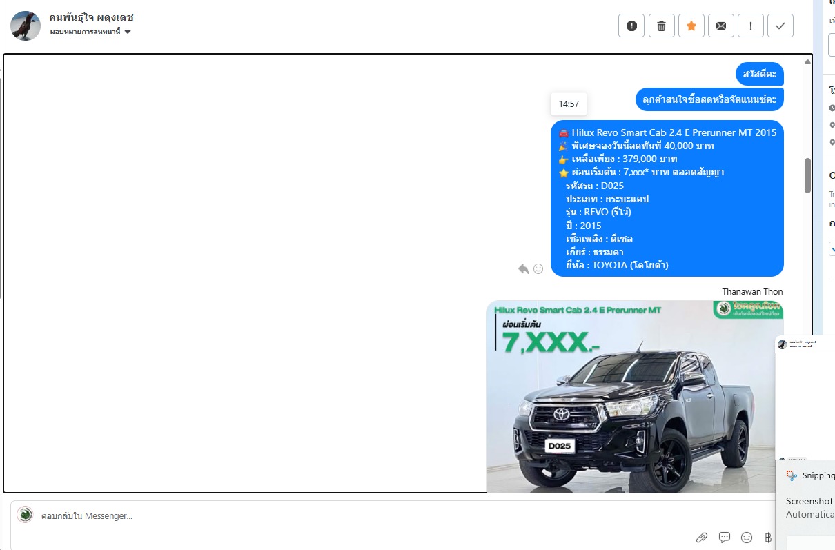The image size is (835, 550).
Task: Click the 14:57 timestamp tooltip
Action: [569, 104]
